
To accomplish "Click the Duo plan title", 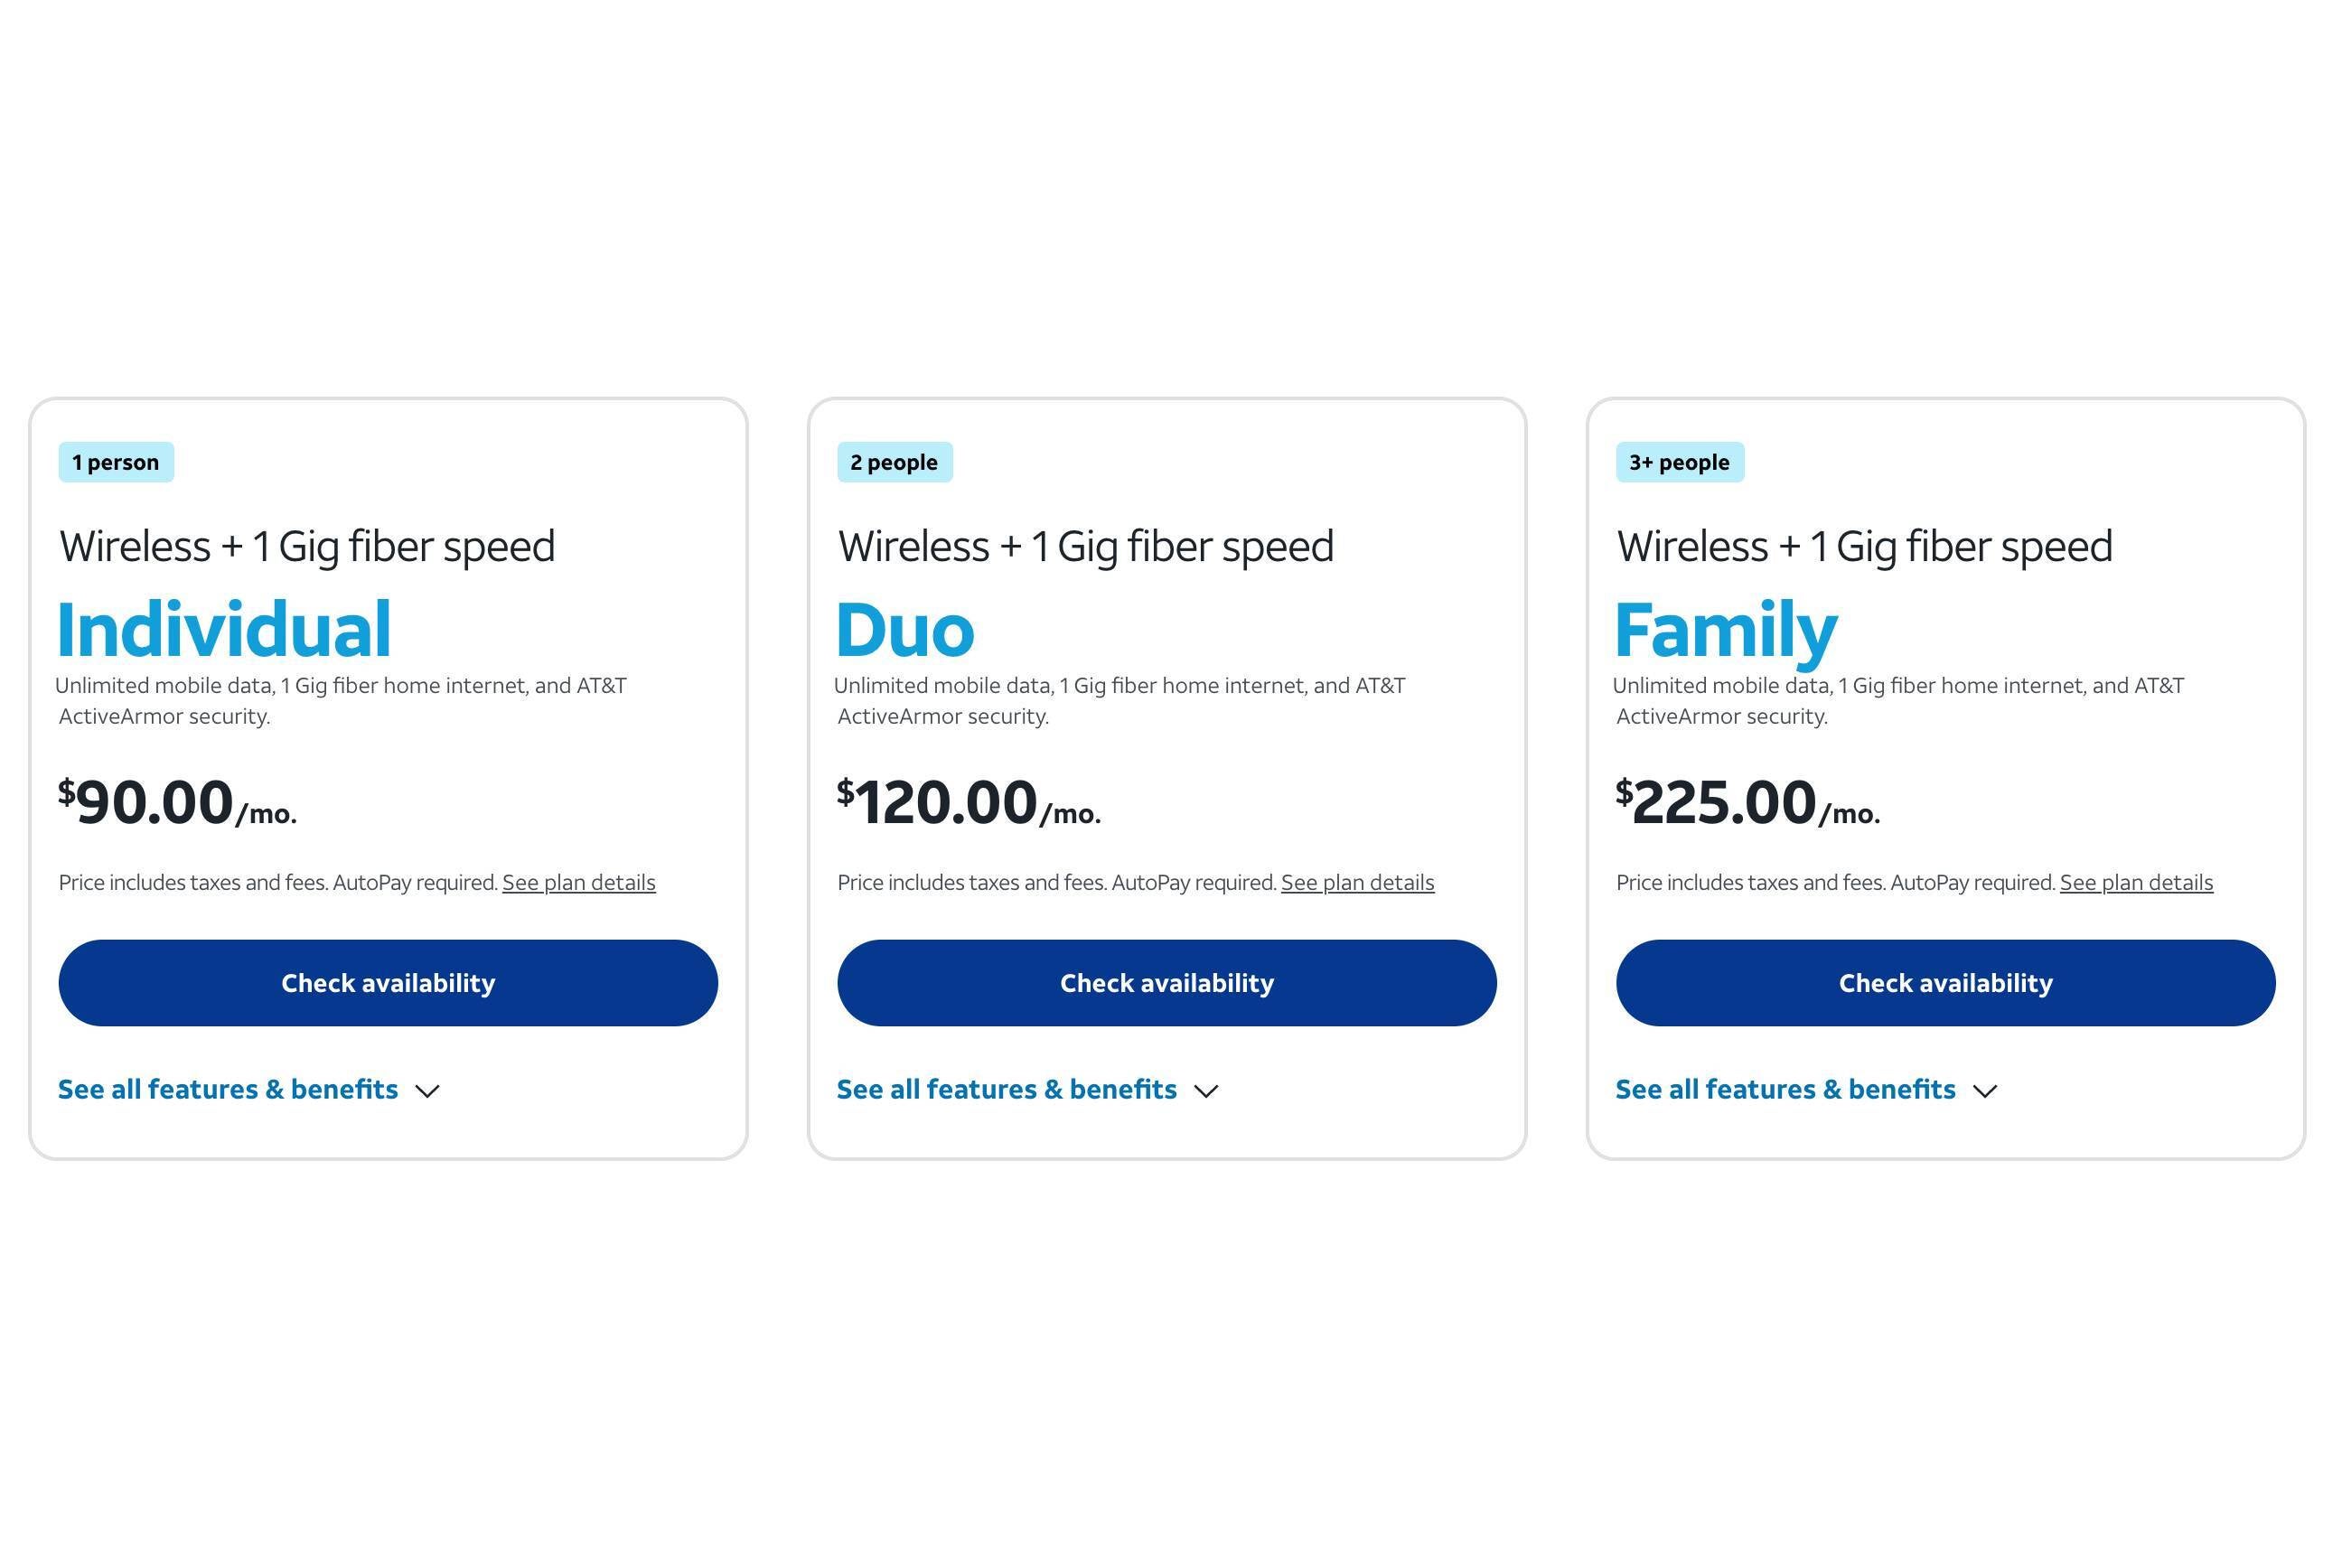I will tap(906, 627).
